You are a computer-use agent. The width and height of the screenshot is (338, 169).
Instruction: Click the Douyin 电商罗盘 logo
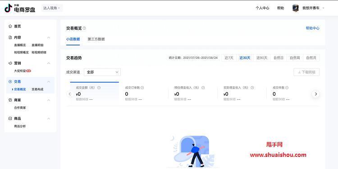(x=20, y=8)
